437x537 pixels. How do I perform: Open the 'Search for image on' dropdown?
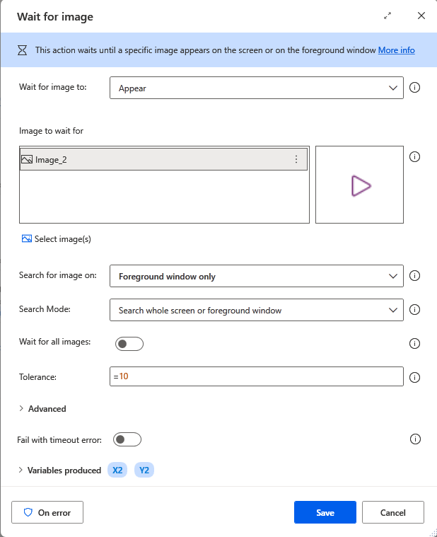tap(256, 276)
